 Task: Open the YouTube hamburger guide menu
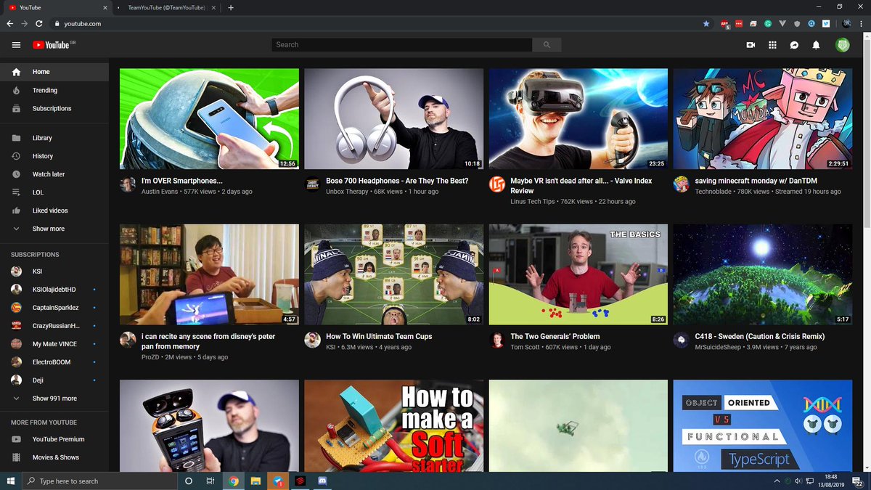click(16, 45)
